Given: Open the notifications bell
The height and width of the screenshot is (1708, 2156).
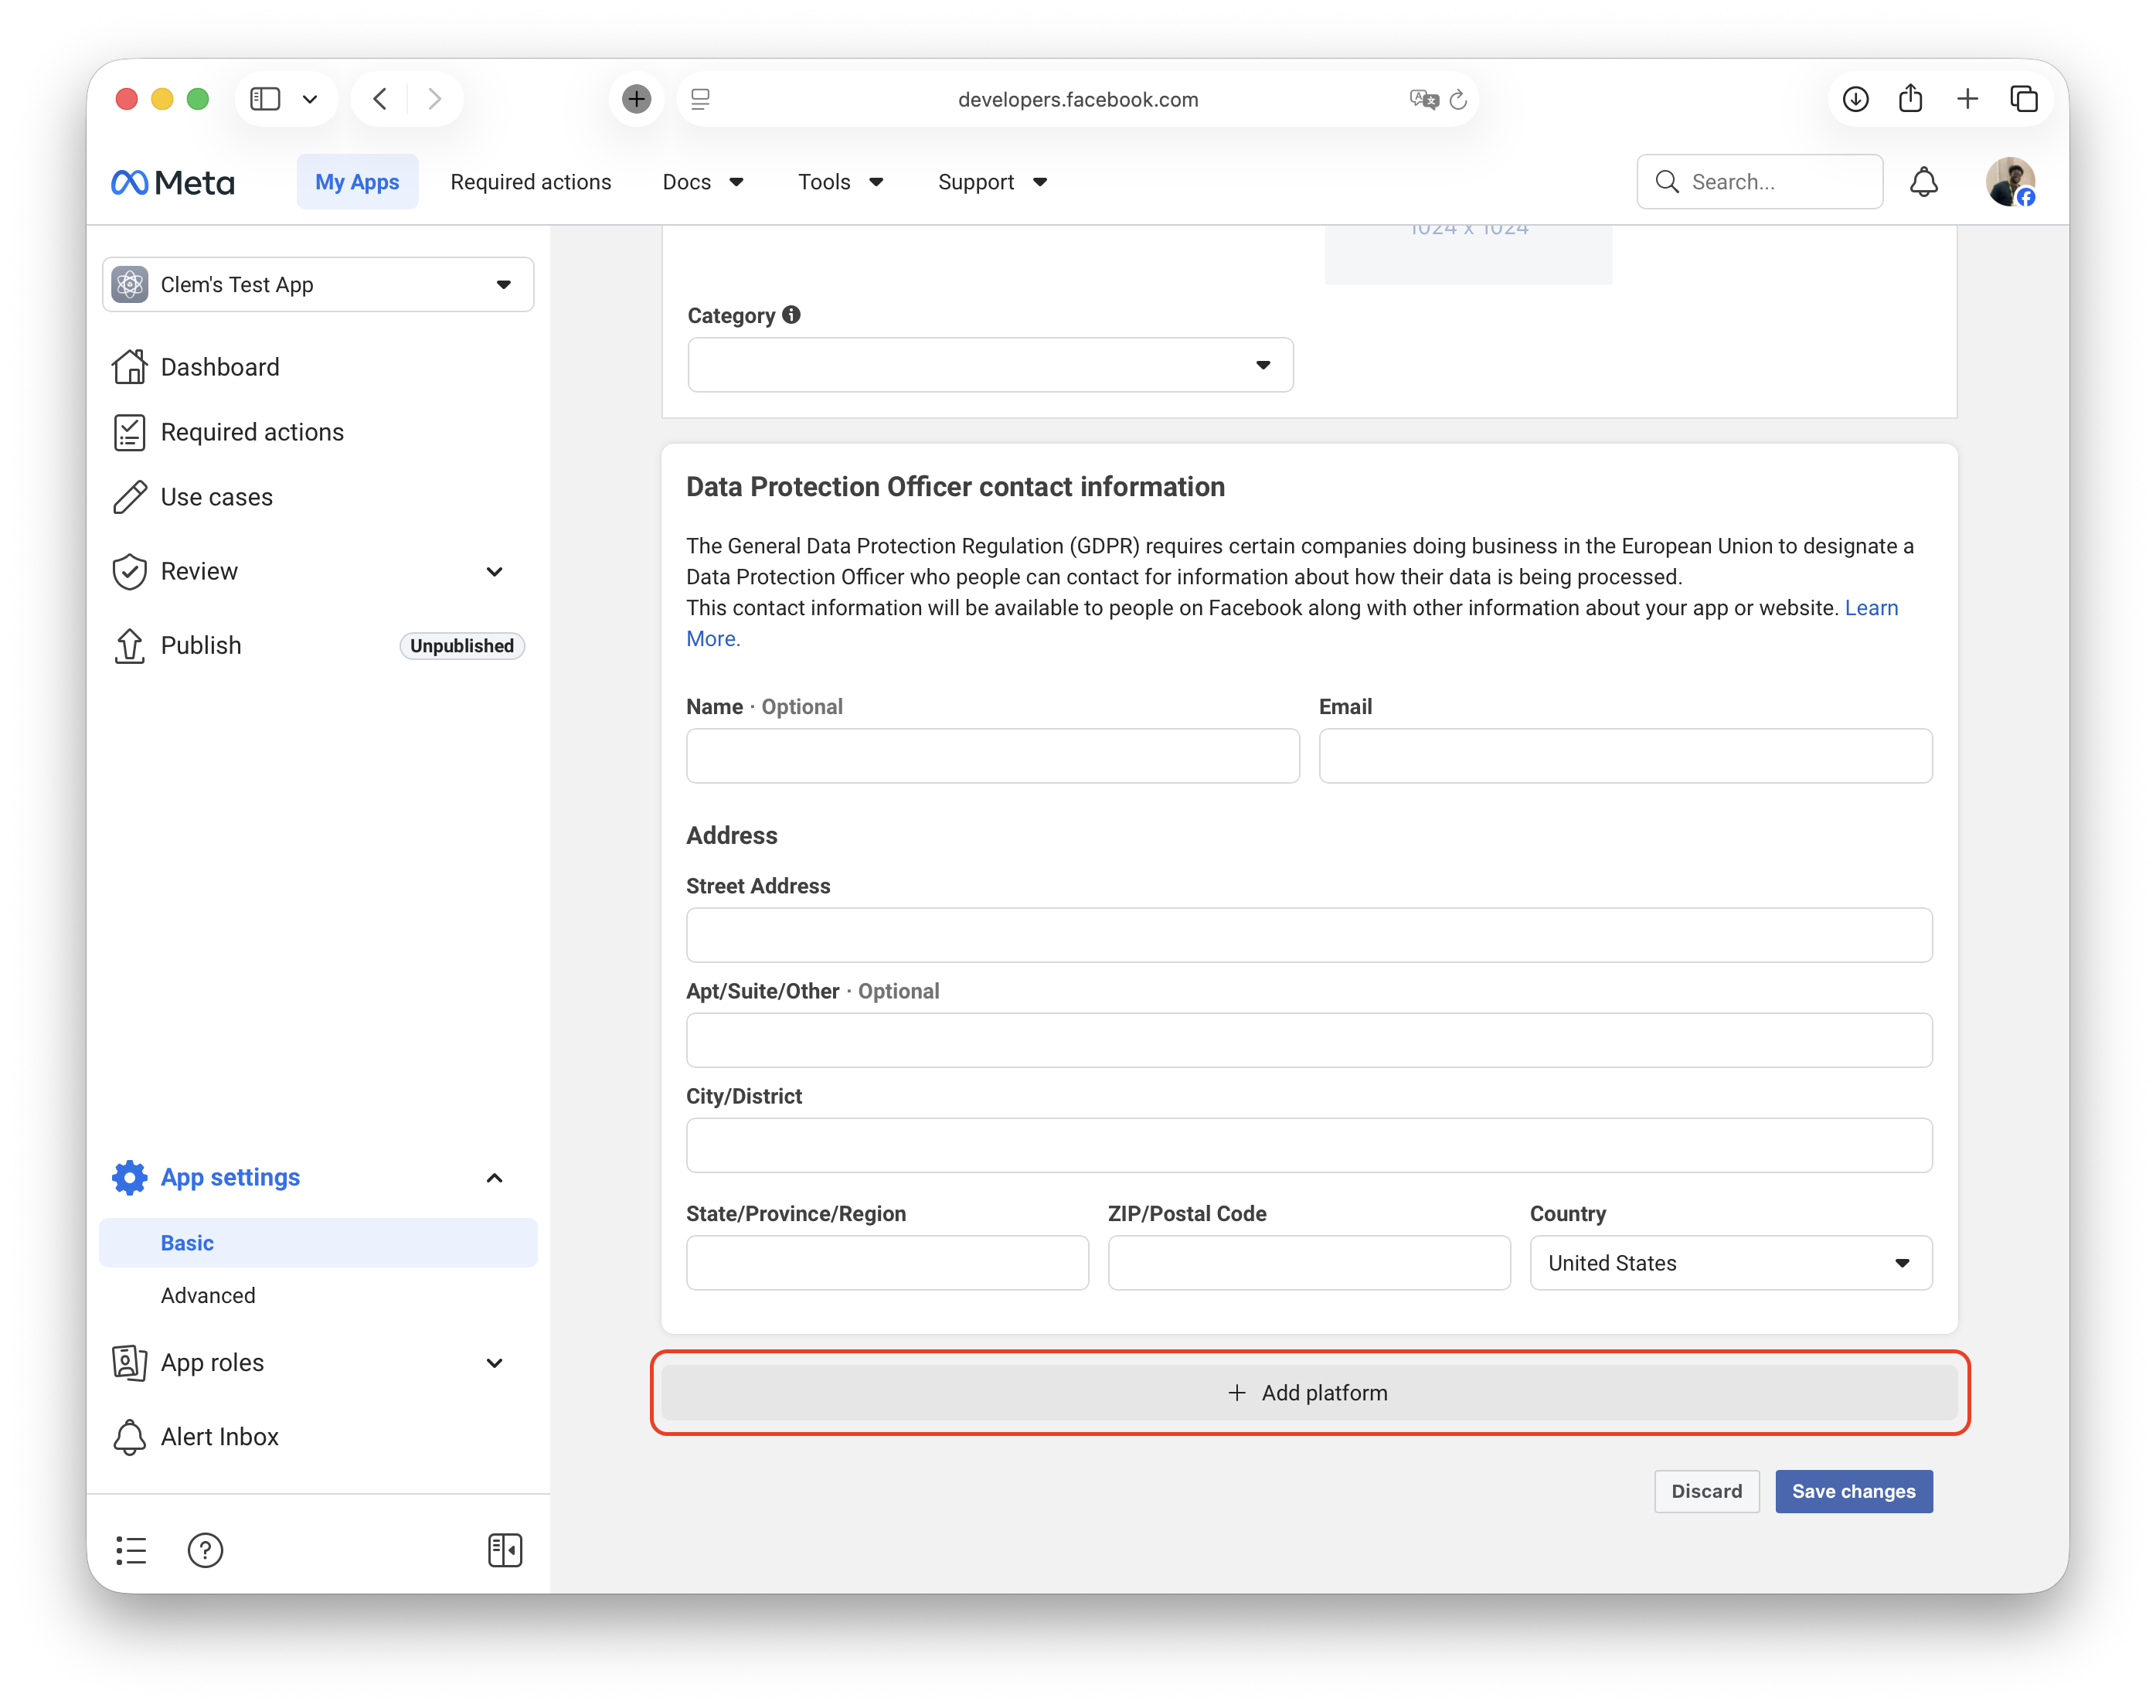Looking at the screenshot, I should tap(1924, 182).
